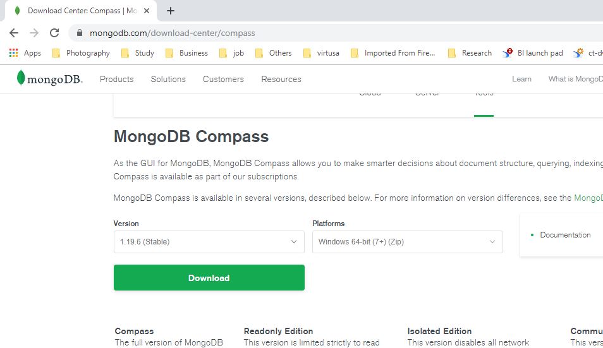Screen dimensions: 603x348
Task: Open a new tab with the plus button
Action: [171, 11]
